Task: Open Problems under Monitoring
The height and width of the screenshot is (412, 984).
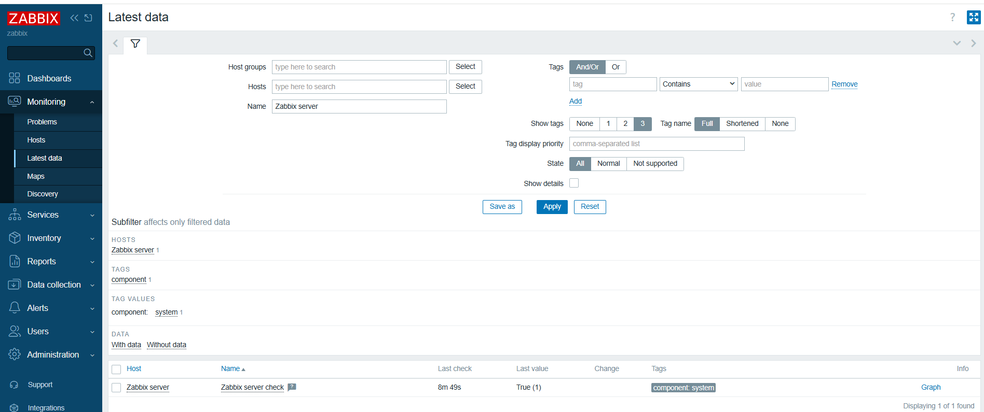Action: pos(58,122)
